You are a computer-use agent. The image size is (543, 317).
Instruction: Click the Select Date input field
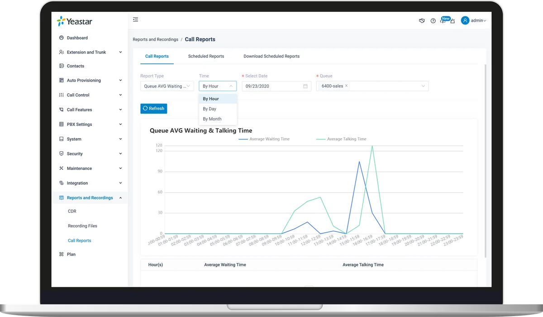[x=276, y=86]
